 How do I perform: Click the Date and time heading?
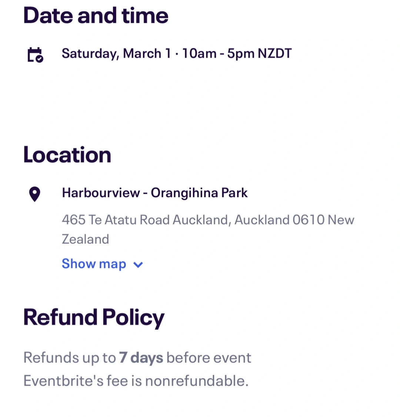96,16
